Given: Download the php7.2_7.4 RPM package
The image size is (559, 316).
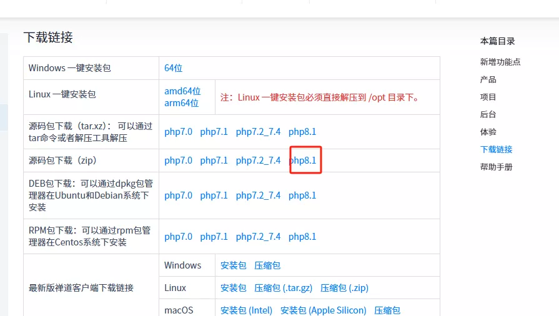Looking at the screenshot, I should pyautogui.click(x=258, y=237).
